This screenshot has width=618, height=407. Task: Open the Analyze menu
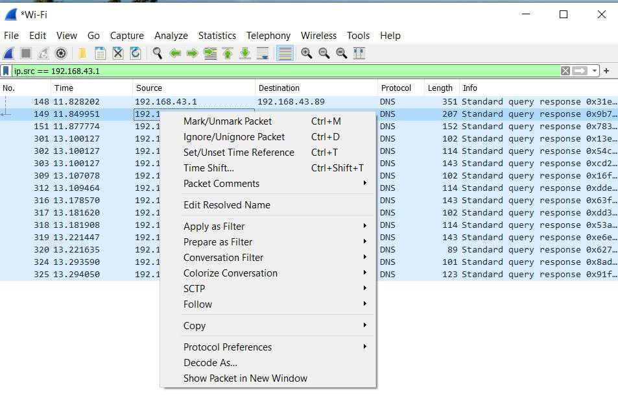point(171,36)
